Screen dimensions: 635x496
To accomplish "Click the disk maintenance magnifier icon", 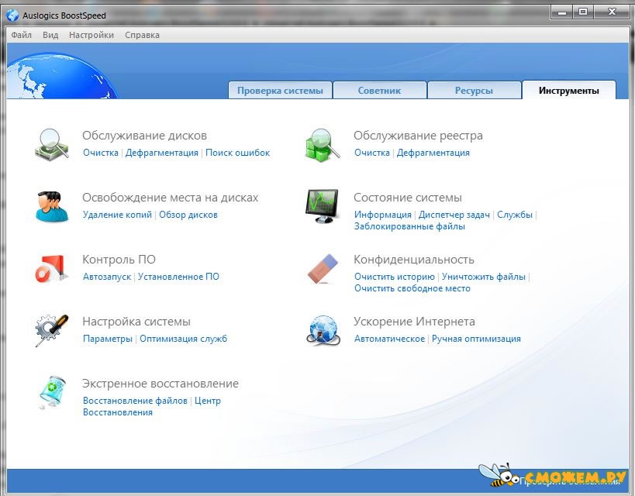I will (52, 145).
